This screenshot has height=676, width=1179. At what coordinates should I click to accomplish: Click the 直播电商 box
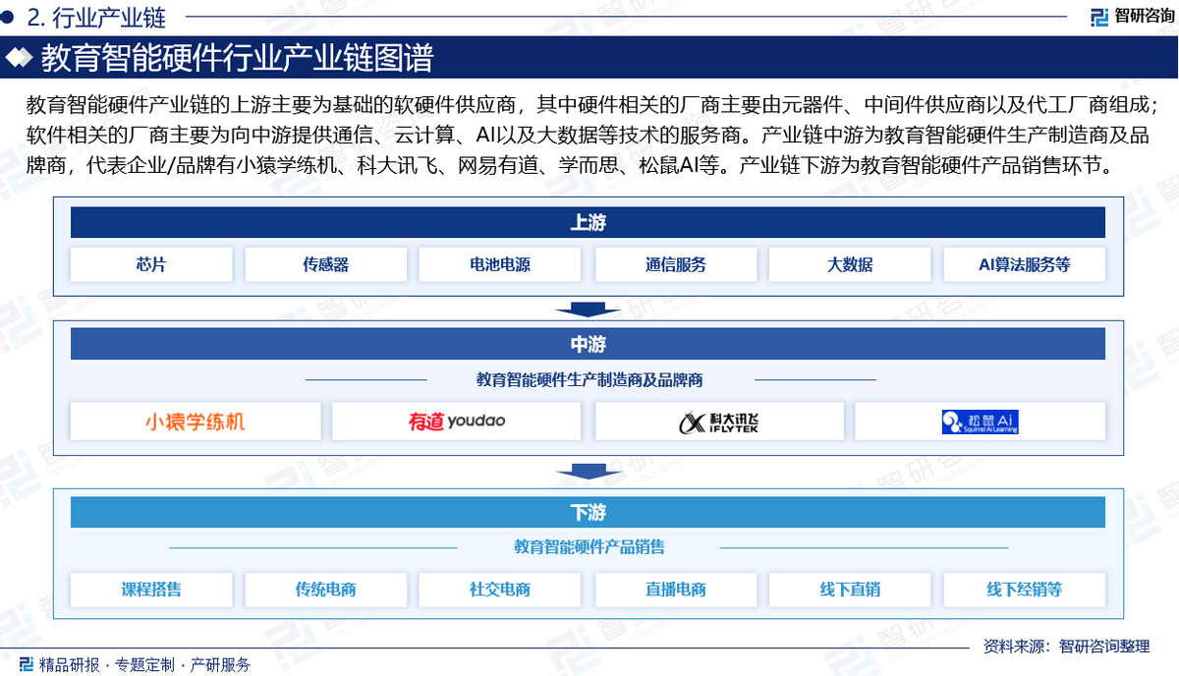coord(675,590)
